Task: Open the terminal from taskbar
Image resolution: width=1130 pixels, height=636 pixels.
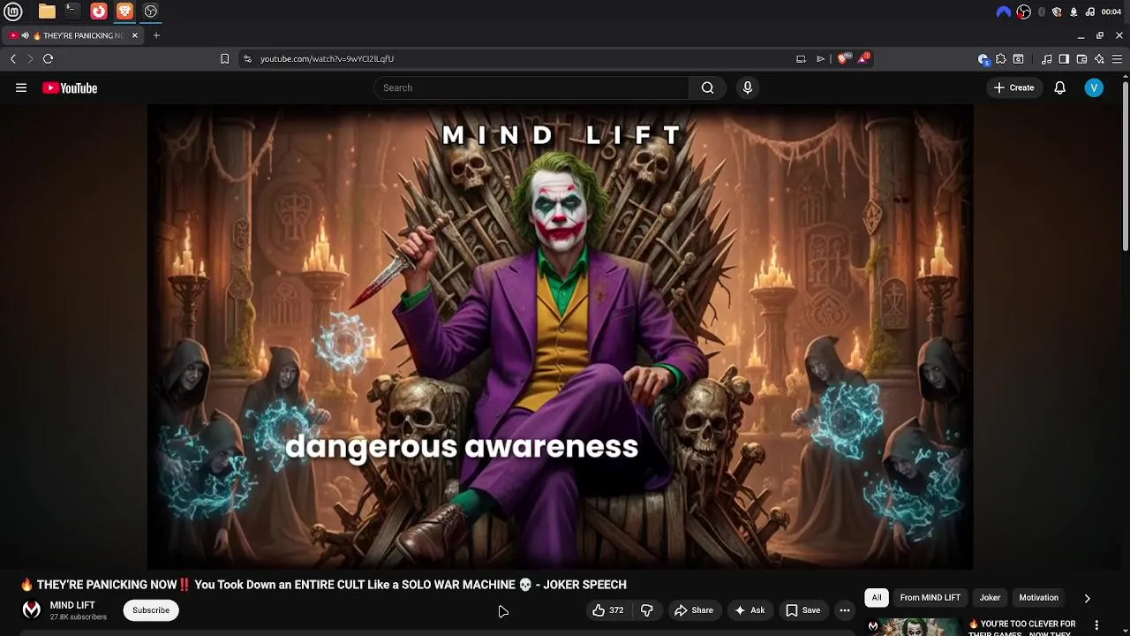Action: tap(72, 11)
